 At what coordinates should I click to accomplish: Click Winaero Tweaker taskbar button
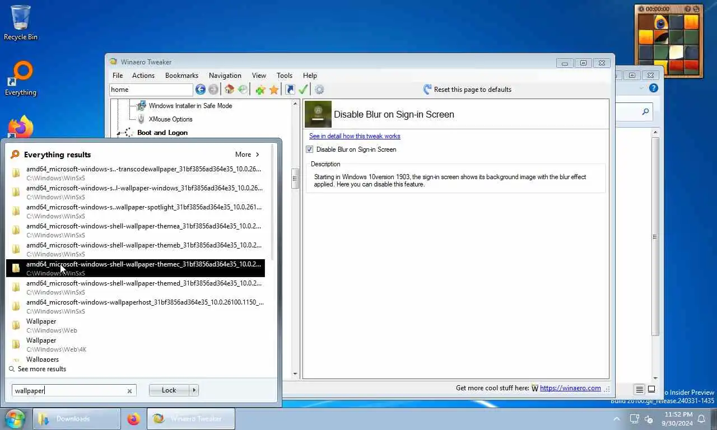pyautogui.click(x=191, y=419)
